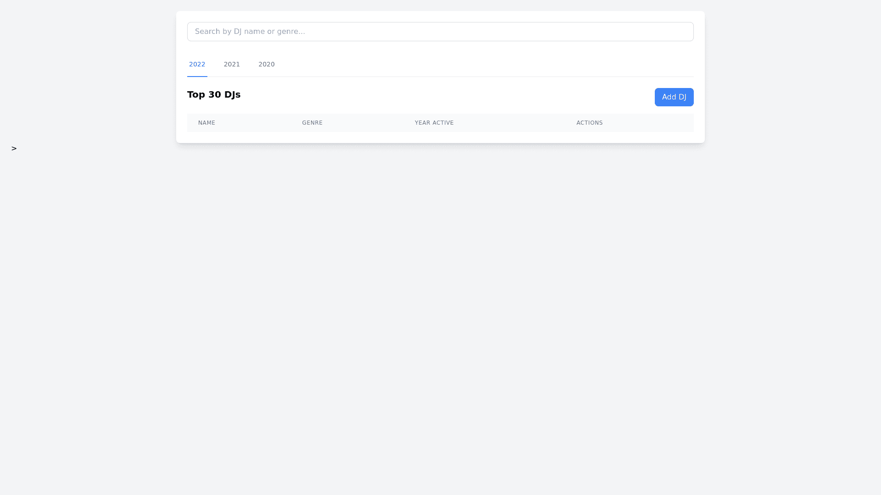Open the collapsed panel with the chevron

[x=14, y=148]
